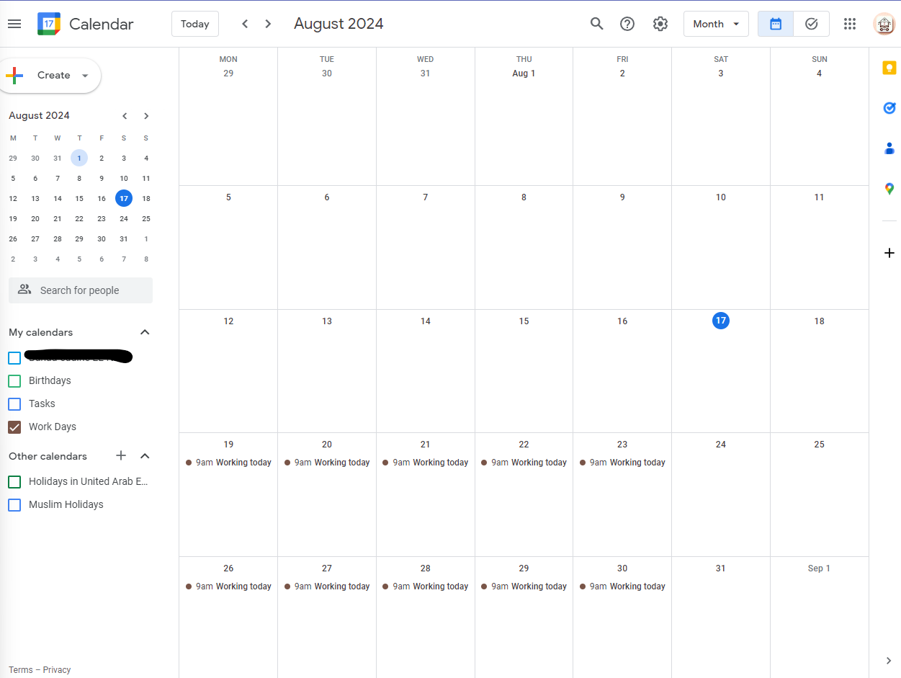This screenshot has width=901, height=678.
Task: Select 17 in the mini calendar
Action: [x=124, y=198]
